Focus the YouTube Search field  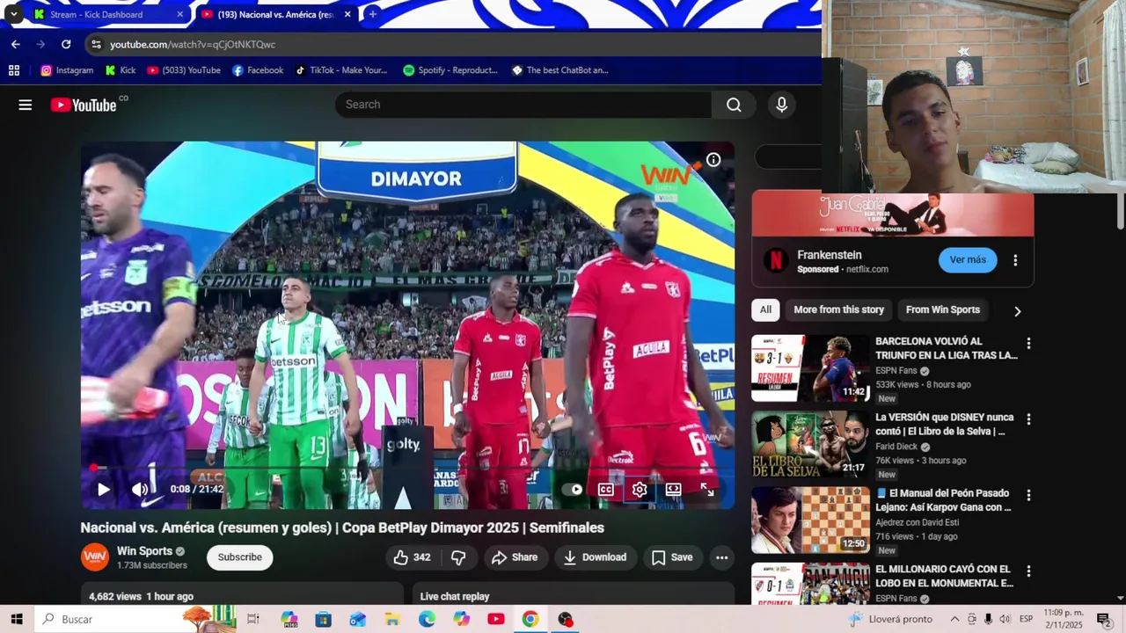[523, 105]
